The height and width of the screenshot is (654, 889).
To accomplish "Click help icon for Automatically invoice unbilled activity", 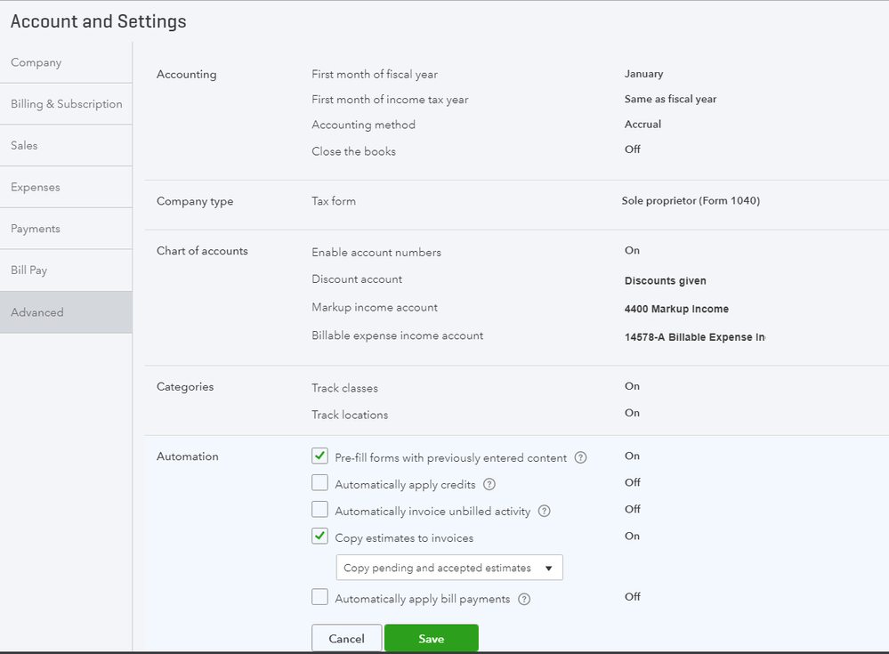I will pyautogui.click(x=544, y=512).
